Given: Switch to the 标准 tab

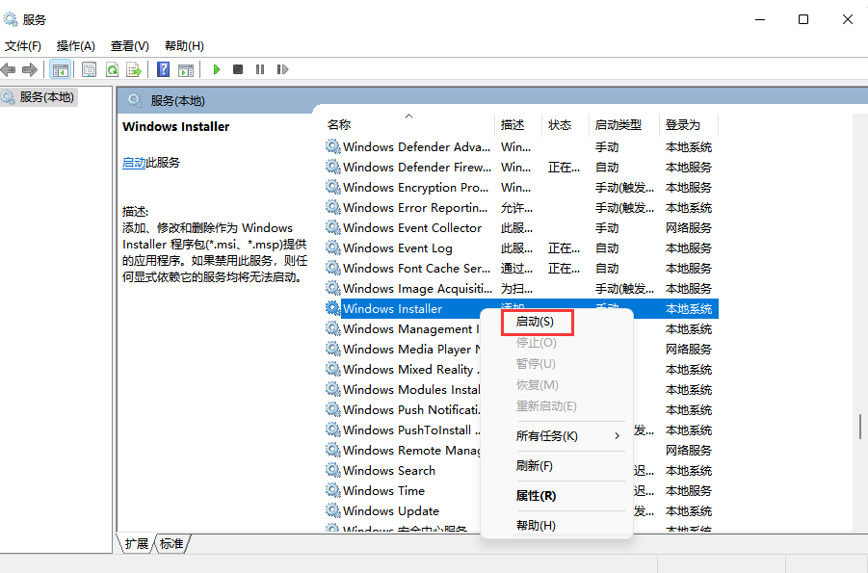Looking at the screenshot, I should 171,543.
